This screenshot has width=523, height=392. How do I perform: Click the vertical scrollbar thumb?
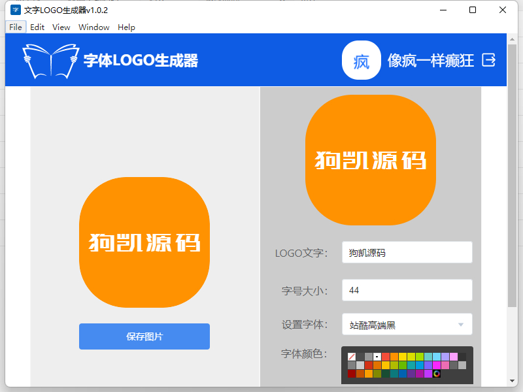pyautogui.click(x=512, y=176)
